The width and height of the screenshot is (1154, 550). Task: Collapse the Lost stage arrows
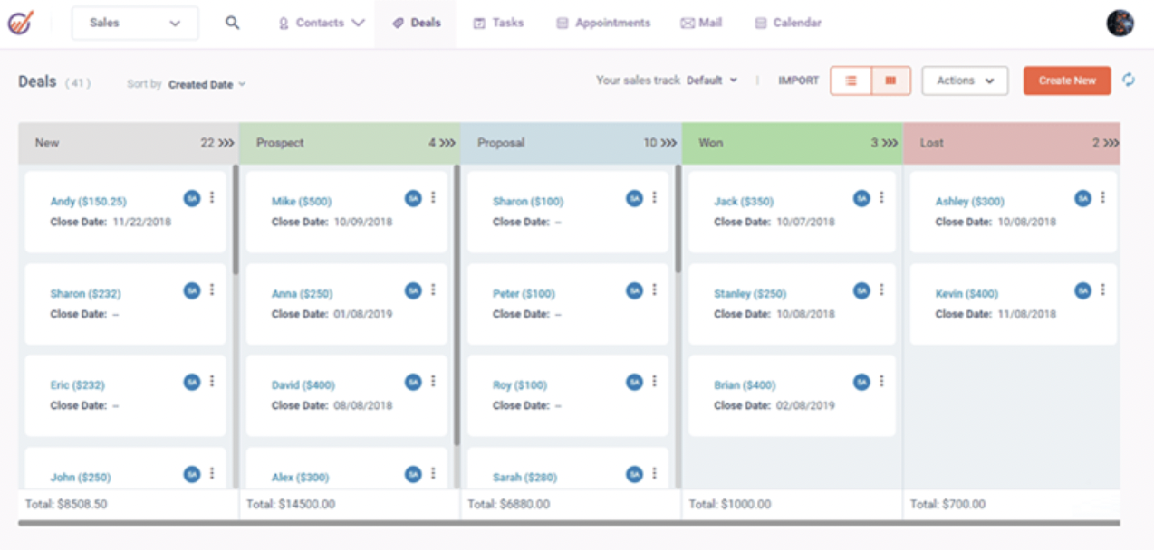click(1111, 143)
